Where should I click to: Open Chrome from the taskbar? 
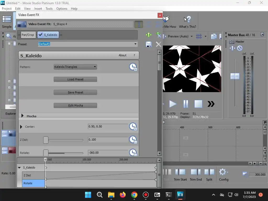coord(134,195)
